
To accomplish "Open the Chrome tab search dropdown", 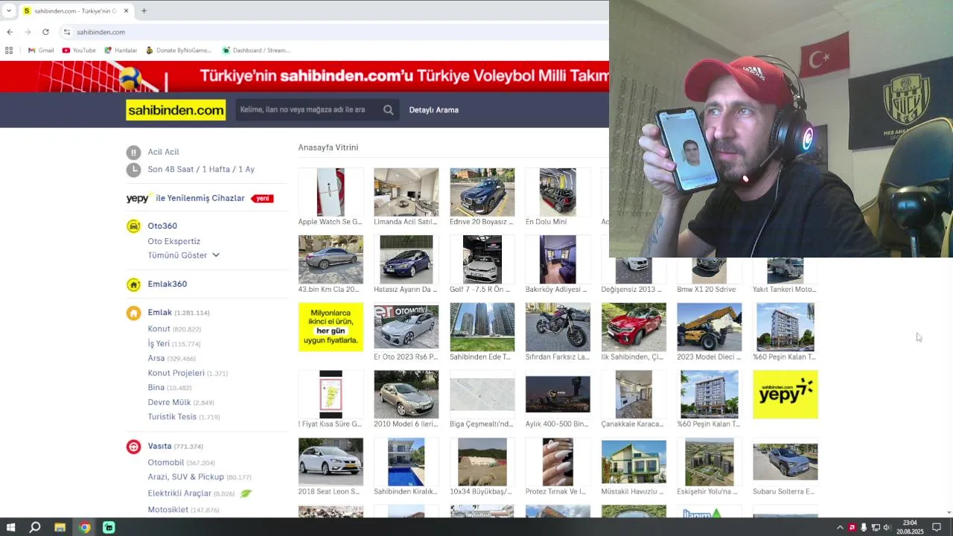I will point(9,10).
